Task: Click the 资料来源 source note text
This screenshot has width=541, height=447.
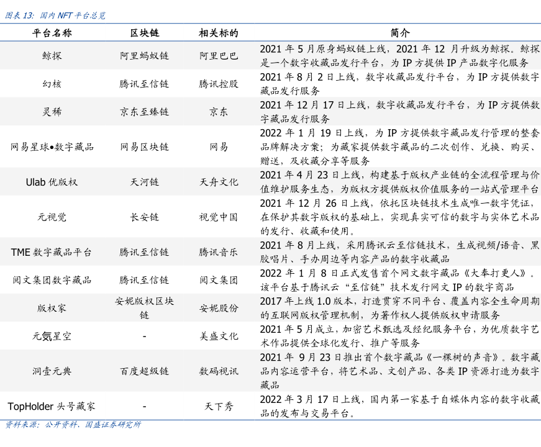Action: [x=73, y=425]
